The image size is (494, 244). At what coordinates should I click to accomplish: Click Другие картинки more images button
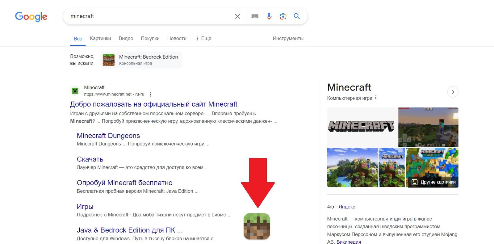[433, 182]
